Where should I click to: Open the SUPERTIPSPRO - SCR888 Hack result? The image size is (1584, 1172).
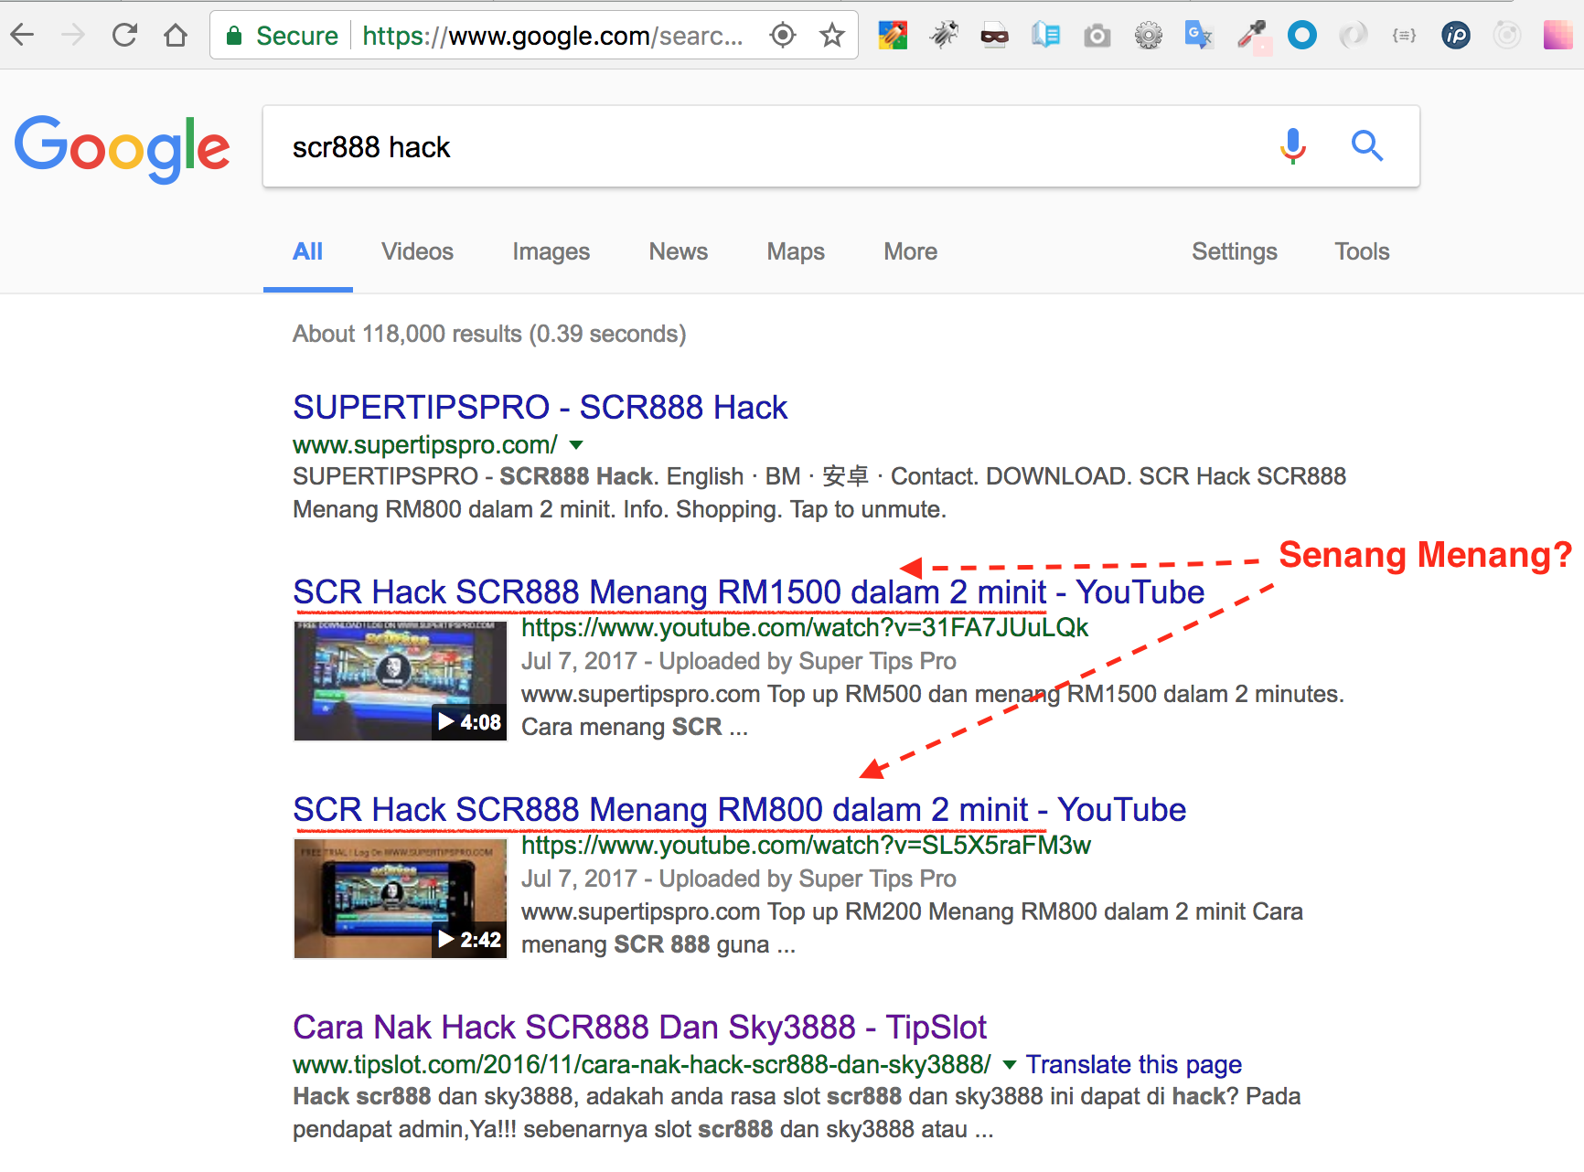pyautogui.click(x=540, y=408)
